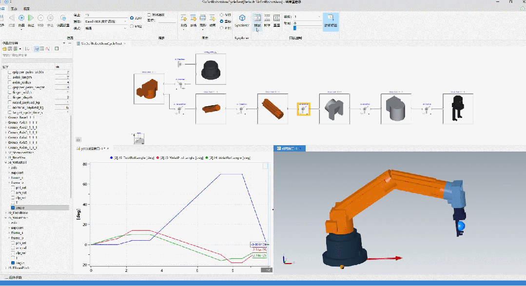Image resolution: width=526 pixels, height=286 pixels.
Task: Check the axis6_length variable checkbox
Action: [x=10, y=77]
